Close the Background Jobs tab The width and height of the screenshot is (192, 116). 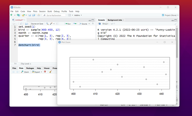(x=123, y=20)
